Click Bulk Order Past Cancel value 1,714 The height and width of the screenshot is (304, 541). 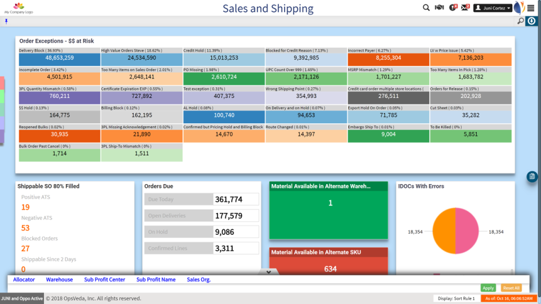(x=59, y=154)
